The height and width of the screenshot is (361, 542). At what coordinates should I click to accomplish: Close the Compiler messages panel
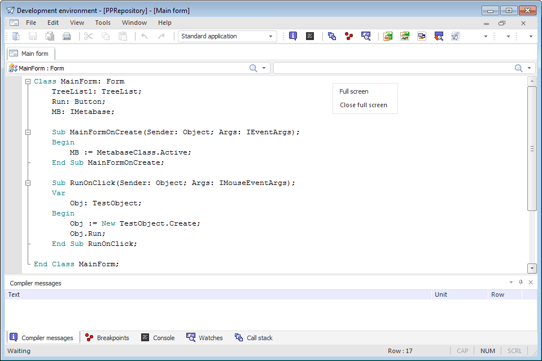click(531, 282)
